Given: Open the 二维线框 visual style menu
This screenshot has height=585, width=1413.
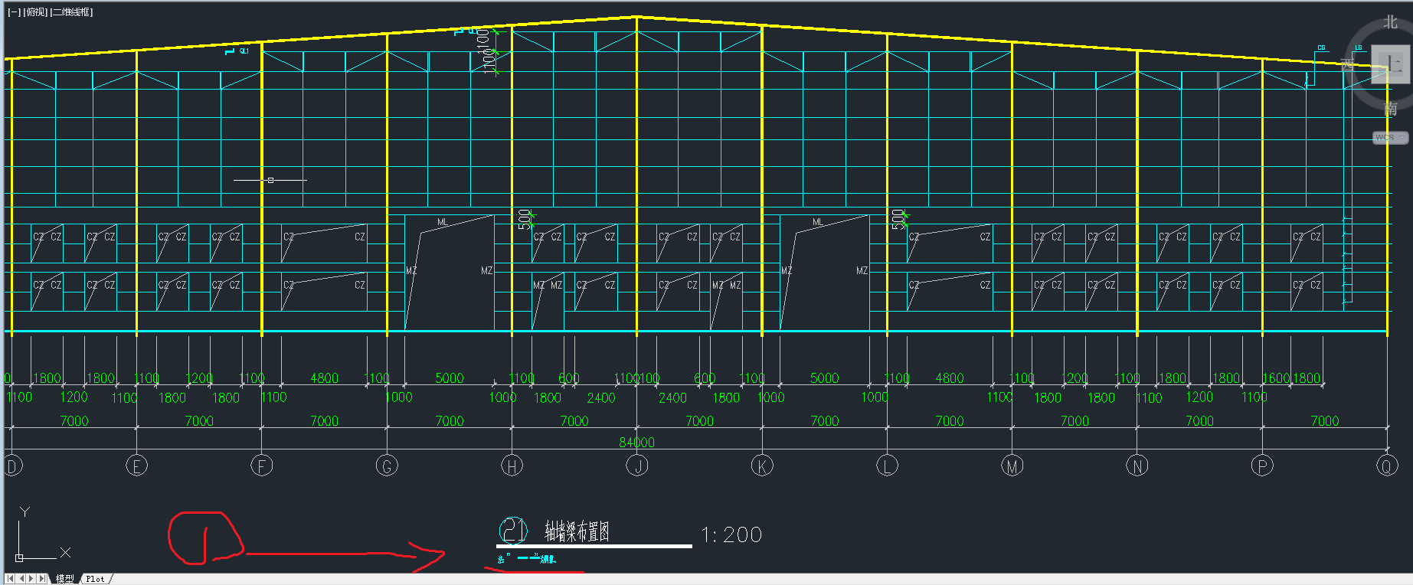Looking at the screenshot, I should click(71, 12).
